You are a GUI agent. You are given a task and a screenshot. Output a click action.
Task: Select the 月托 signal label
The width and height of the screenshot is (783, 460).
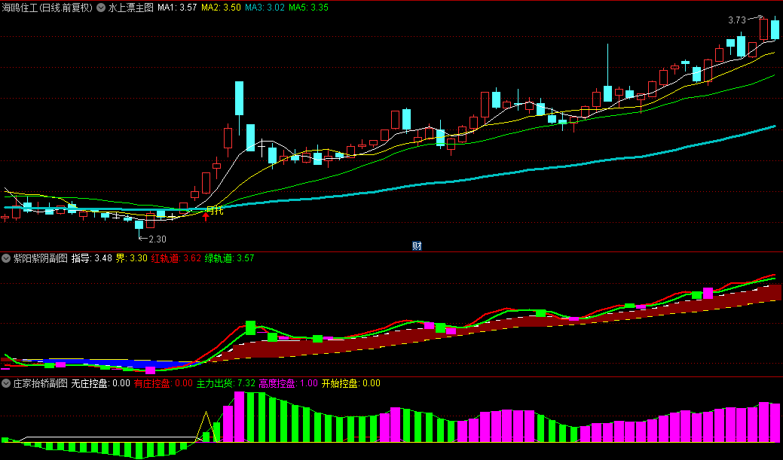[x=216, y=211]
